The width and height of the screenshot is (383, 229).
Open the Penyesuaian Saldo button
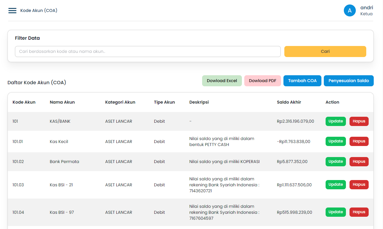(x=349, y=81)
